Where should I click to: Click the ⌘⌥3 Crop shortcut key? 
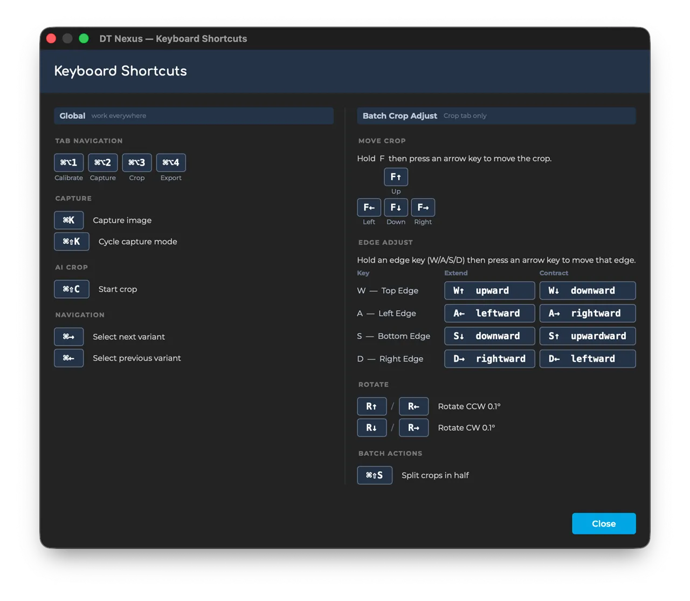(x=137, y=162)
